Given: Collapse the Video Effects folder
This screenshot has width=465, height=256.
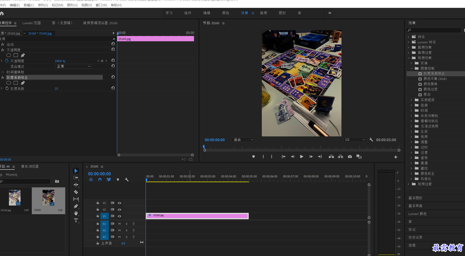Looking at the screenshot, I should click(x=408, y=58).
